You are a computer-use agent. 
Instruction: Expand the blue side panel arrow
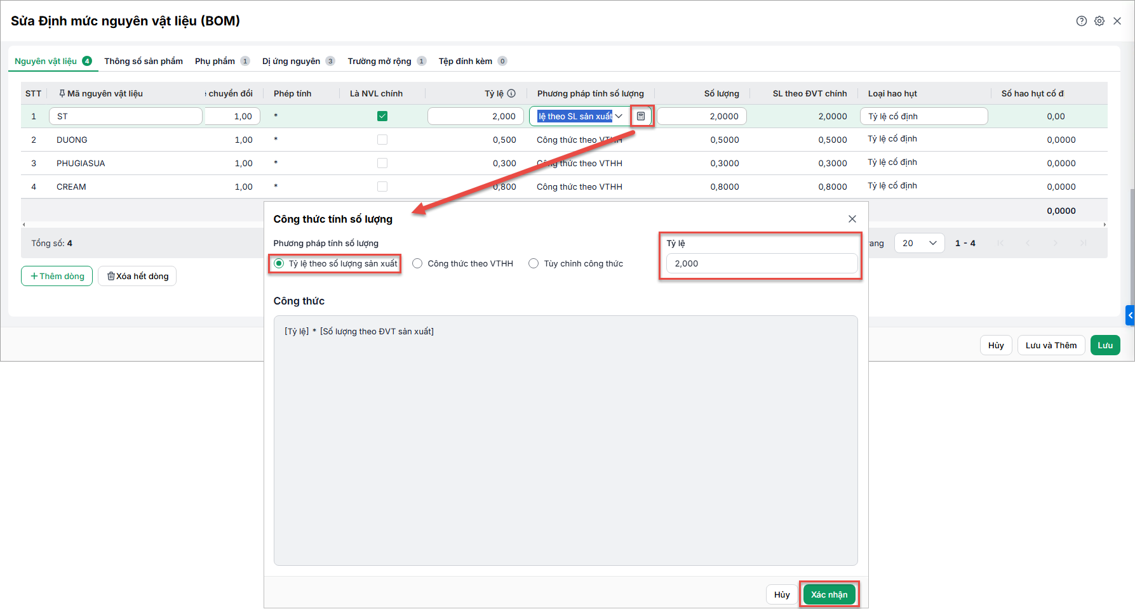pyautogui.click(x=1130, y=315)
